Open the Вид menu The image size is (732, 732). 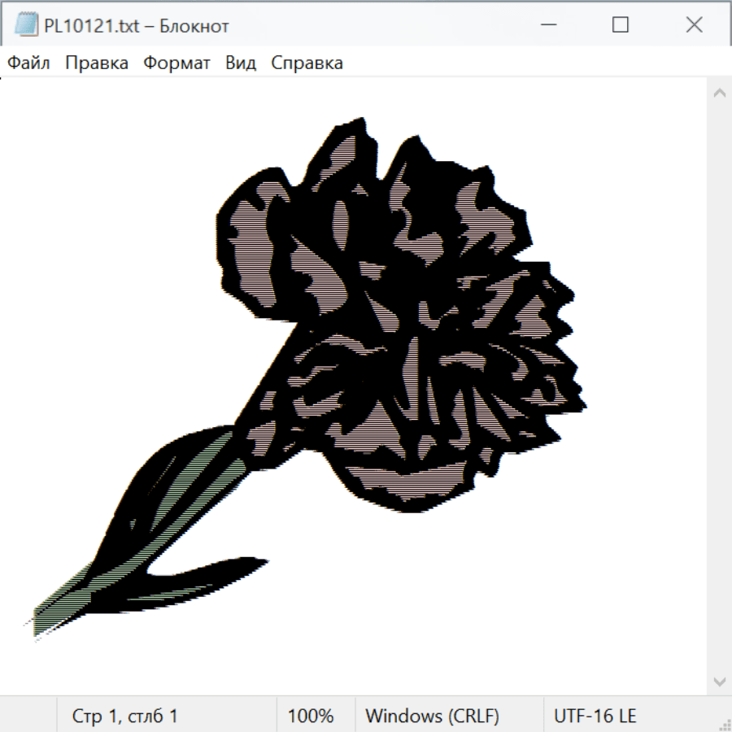click(241, 63)
